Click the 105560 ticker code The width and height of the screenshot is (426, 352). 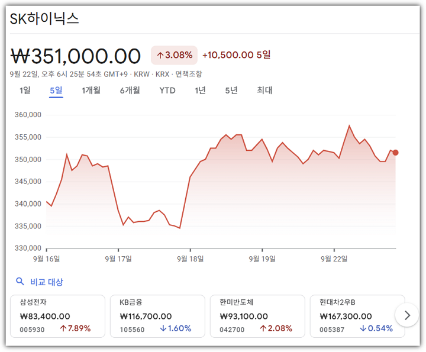coord(132,330)
